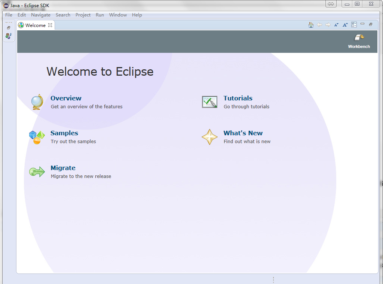Image resolution: width=383 pixels, height=284 pixels.
Task: Click the Eclipse title bar icon
Action: point(6,5)
